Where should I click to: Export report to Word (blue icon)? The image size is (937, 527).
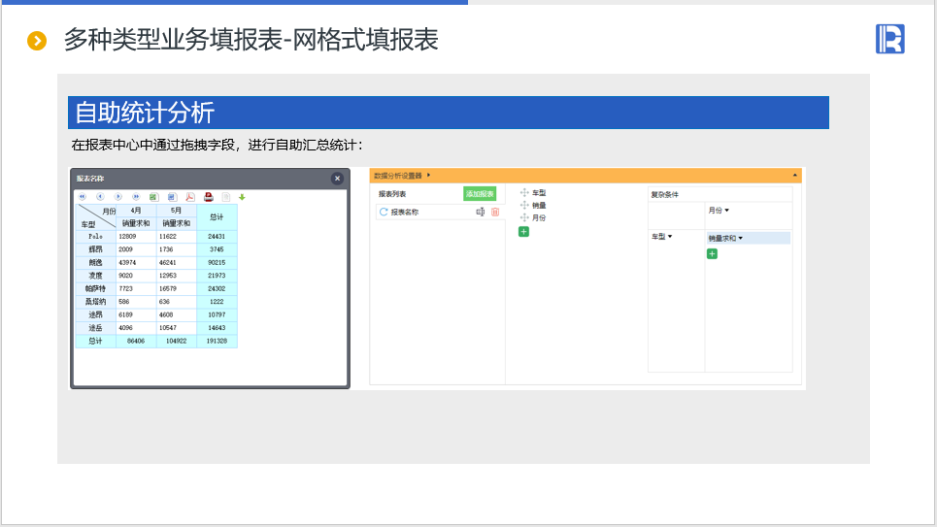(172, 197)
